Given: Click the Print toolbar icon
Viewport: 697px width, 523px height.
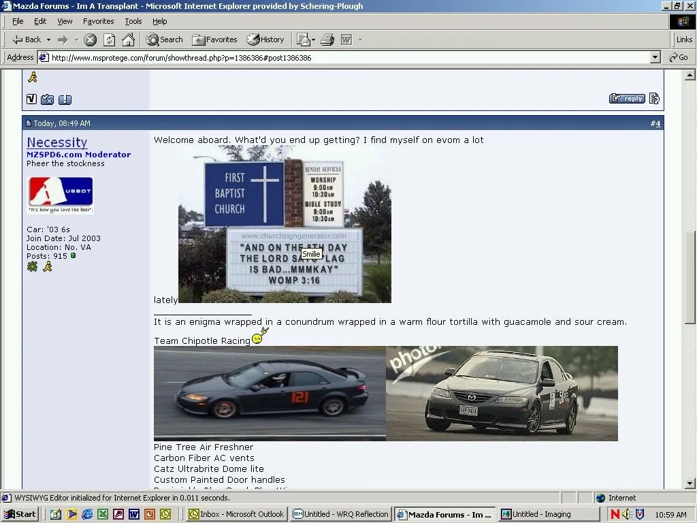Looking at the screenshot, I should pyautogui.click(x=327, y=39).
